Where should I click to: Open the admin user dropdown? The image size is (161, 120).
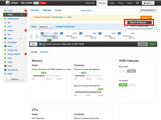148,3
